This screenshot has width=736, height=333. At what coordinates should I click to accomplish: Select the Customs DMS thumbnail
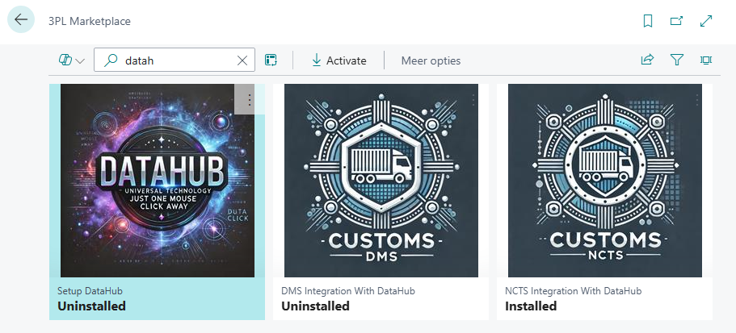381,181
